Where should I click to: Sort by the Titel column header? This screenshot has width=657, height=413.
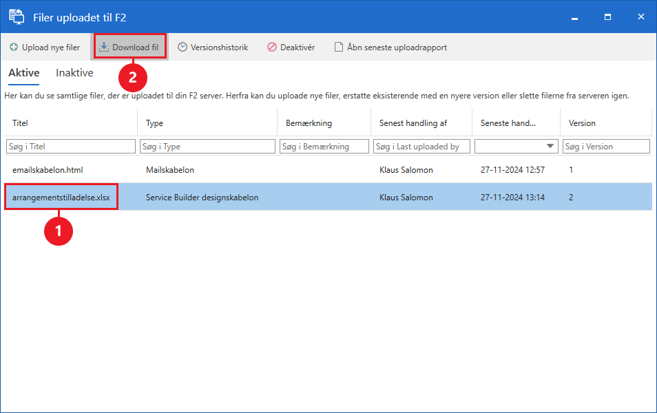[21, 123]
